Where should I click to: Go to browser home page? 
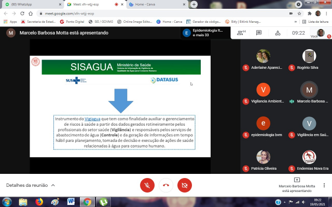(31, 13)
